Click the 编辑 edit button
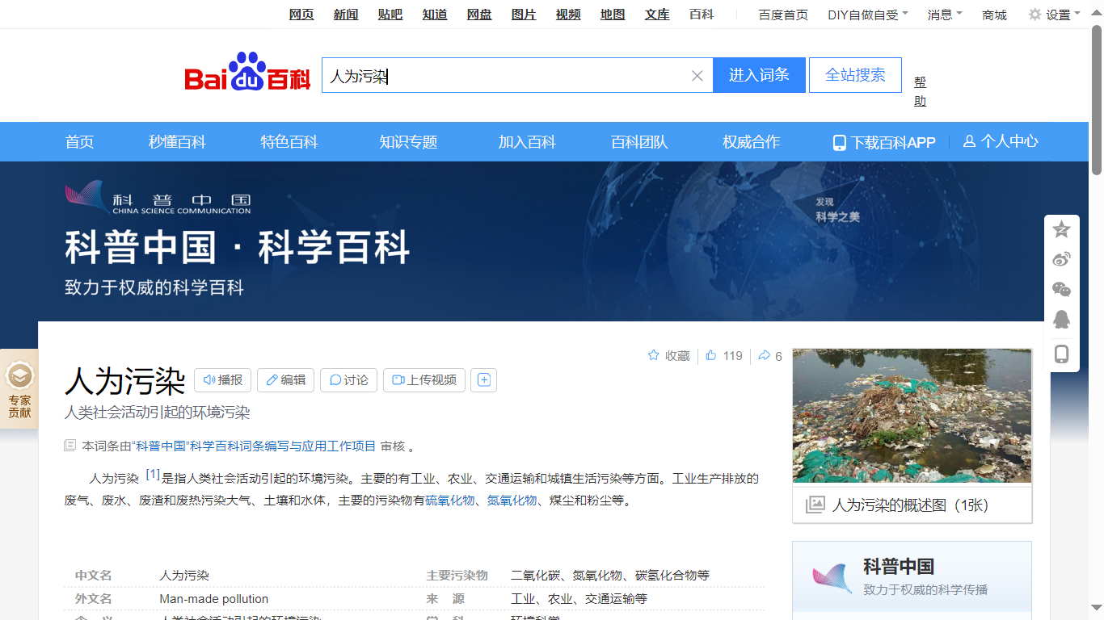The image size is (1104, 620). [x=286, y=379]
